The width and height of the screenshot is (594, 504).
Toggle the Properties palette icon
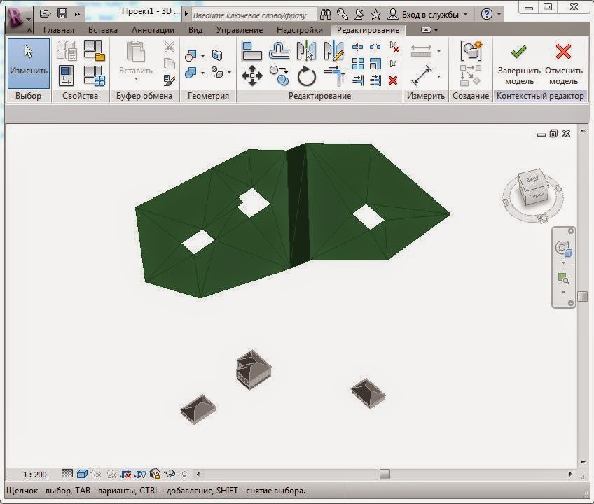(67, 76)
